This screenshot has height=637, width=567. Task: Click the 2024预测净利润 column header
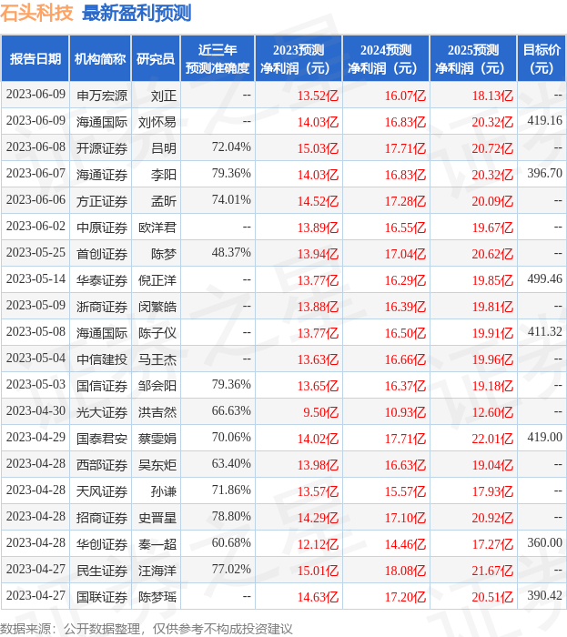coord(386,59)
